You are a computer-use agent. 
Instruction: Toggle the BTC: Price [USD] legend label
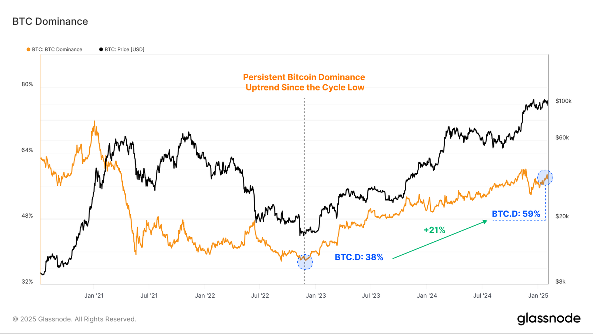point(125,49)
